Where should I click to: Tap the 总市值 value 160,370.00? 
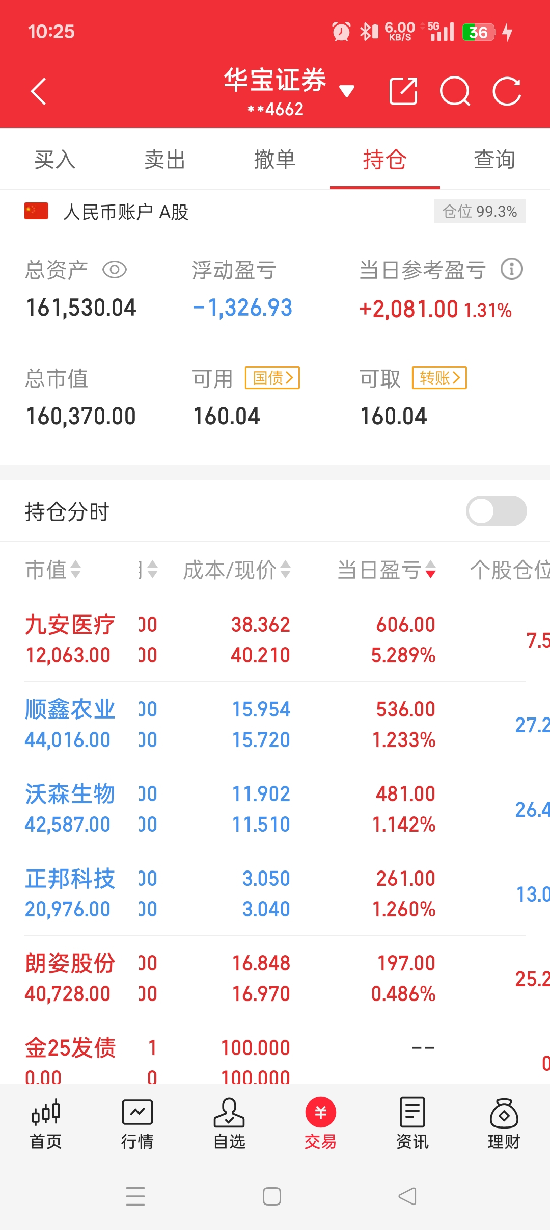tap(81, 416)
